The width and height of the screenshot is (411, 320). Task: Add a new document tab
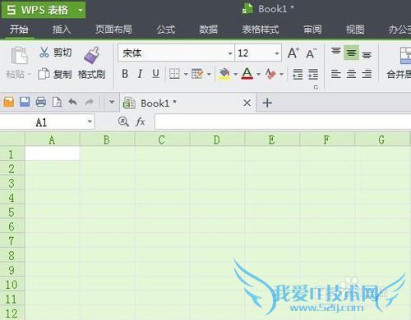point(267,103)
